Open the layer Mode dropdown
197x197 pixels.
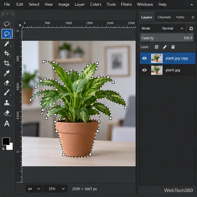click(x=163, y=28)
